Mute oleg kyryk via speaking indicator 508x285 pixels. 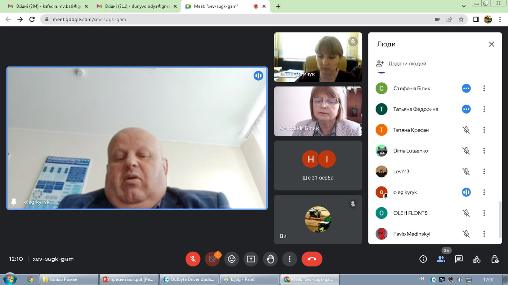pyautogui.click(x=466, y=192)
